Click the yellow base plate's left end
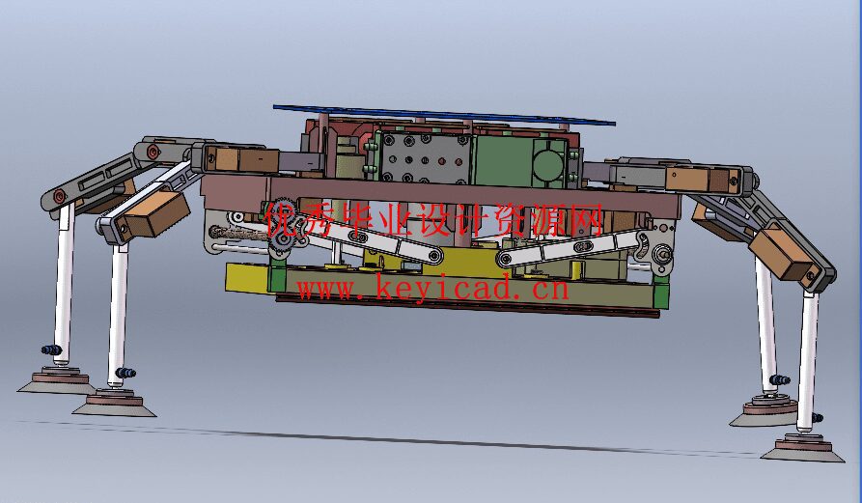This screenshot has height=503, width=862. click(x=247, y=278)
